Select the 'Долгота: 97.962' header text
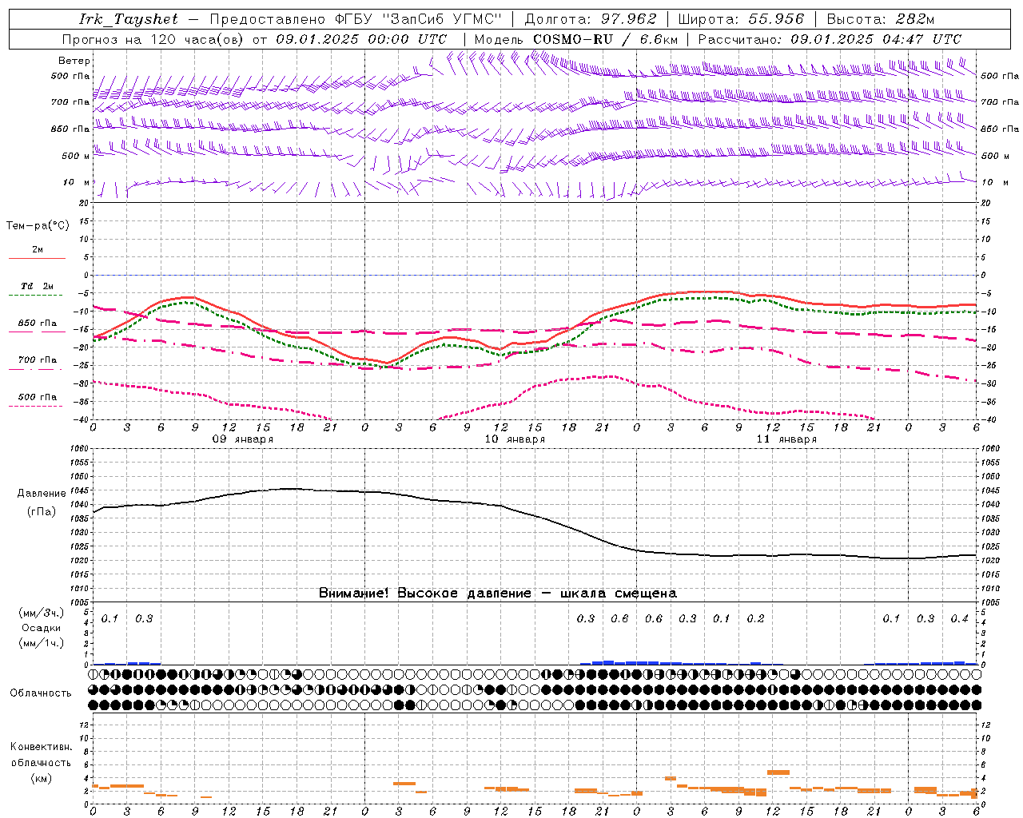 [x=590, y=19]
